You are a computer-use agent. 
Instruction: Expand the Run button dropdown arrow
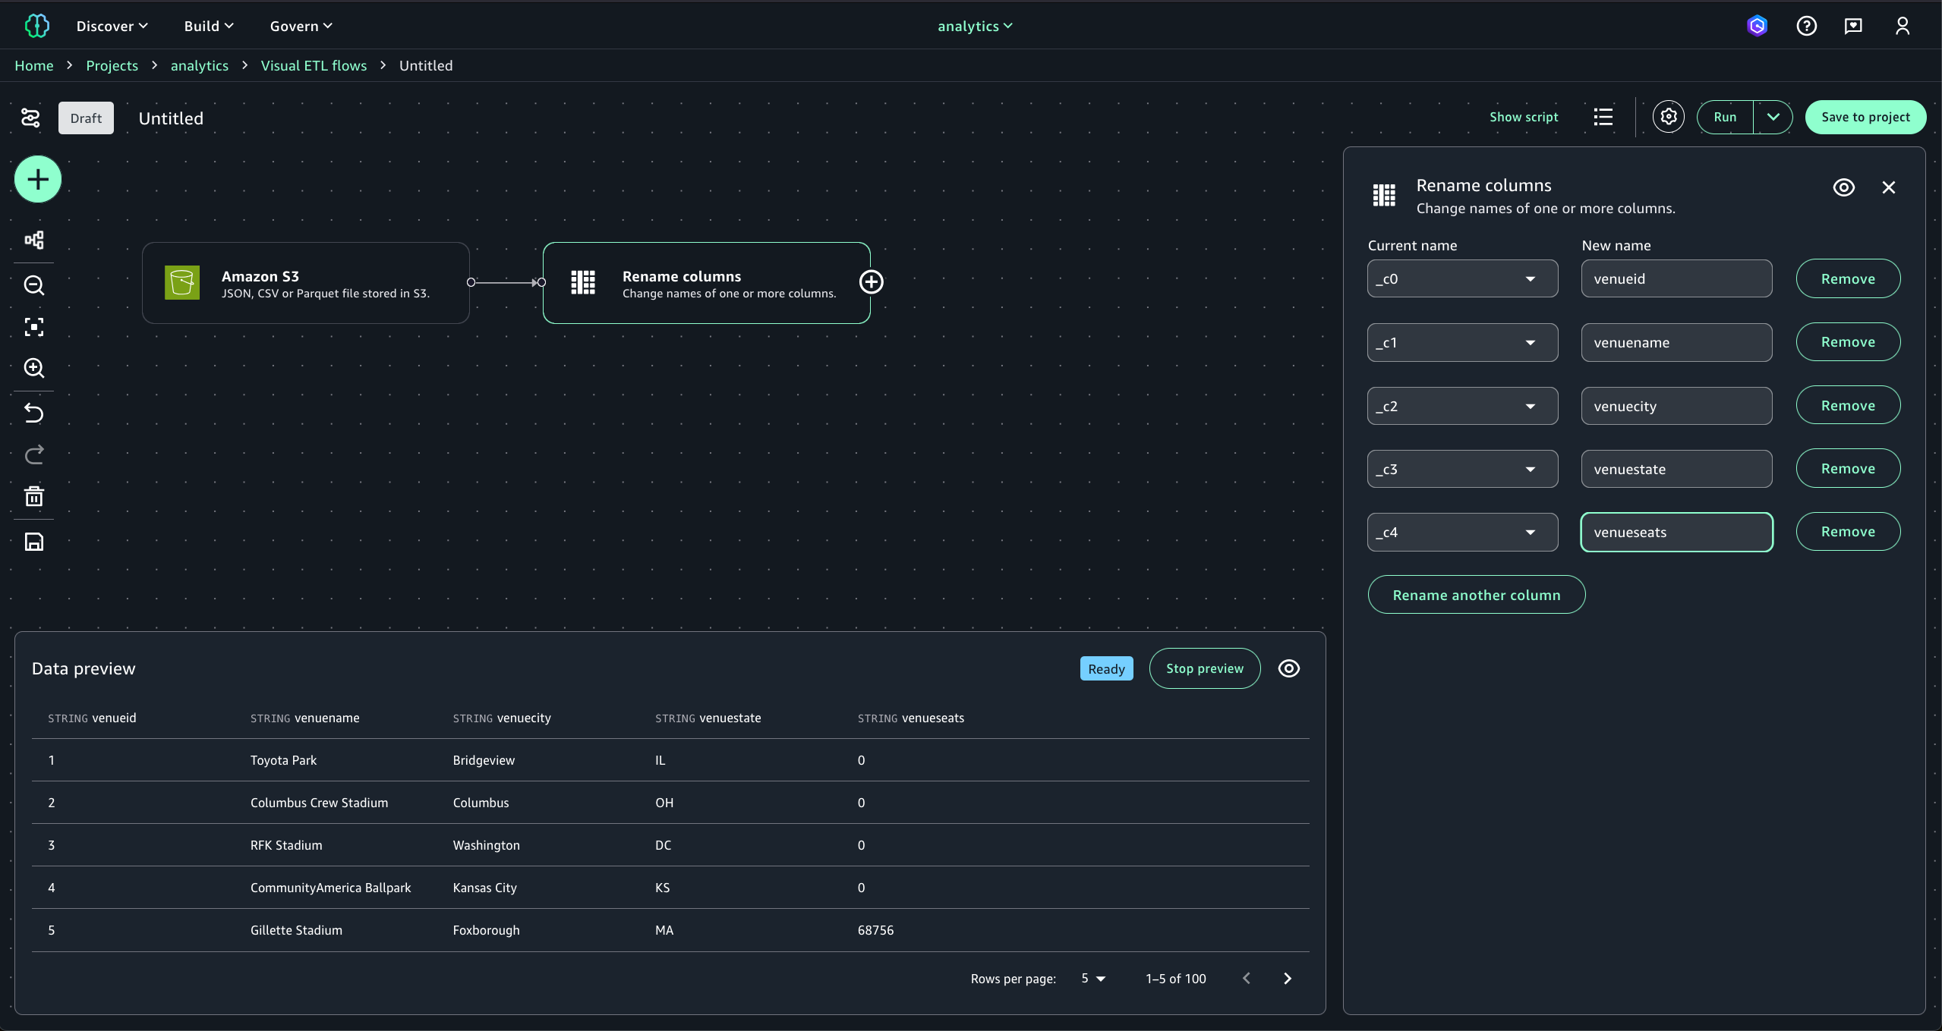[1773, 117]
